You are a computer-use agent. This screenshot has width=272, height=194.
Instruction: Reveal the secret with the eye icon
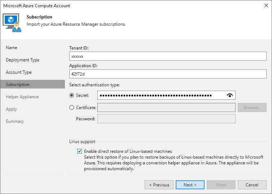click(x=230, y=95)
